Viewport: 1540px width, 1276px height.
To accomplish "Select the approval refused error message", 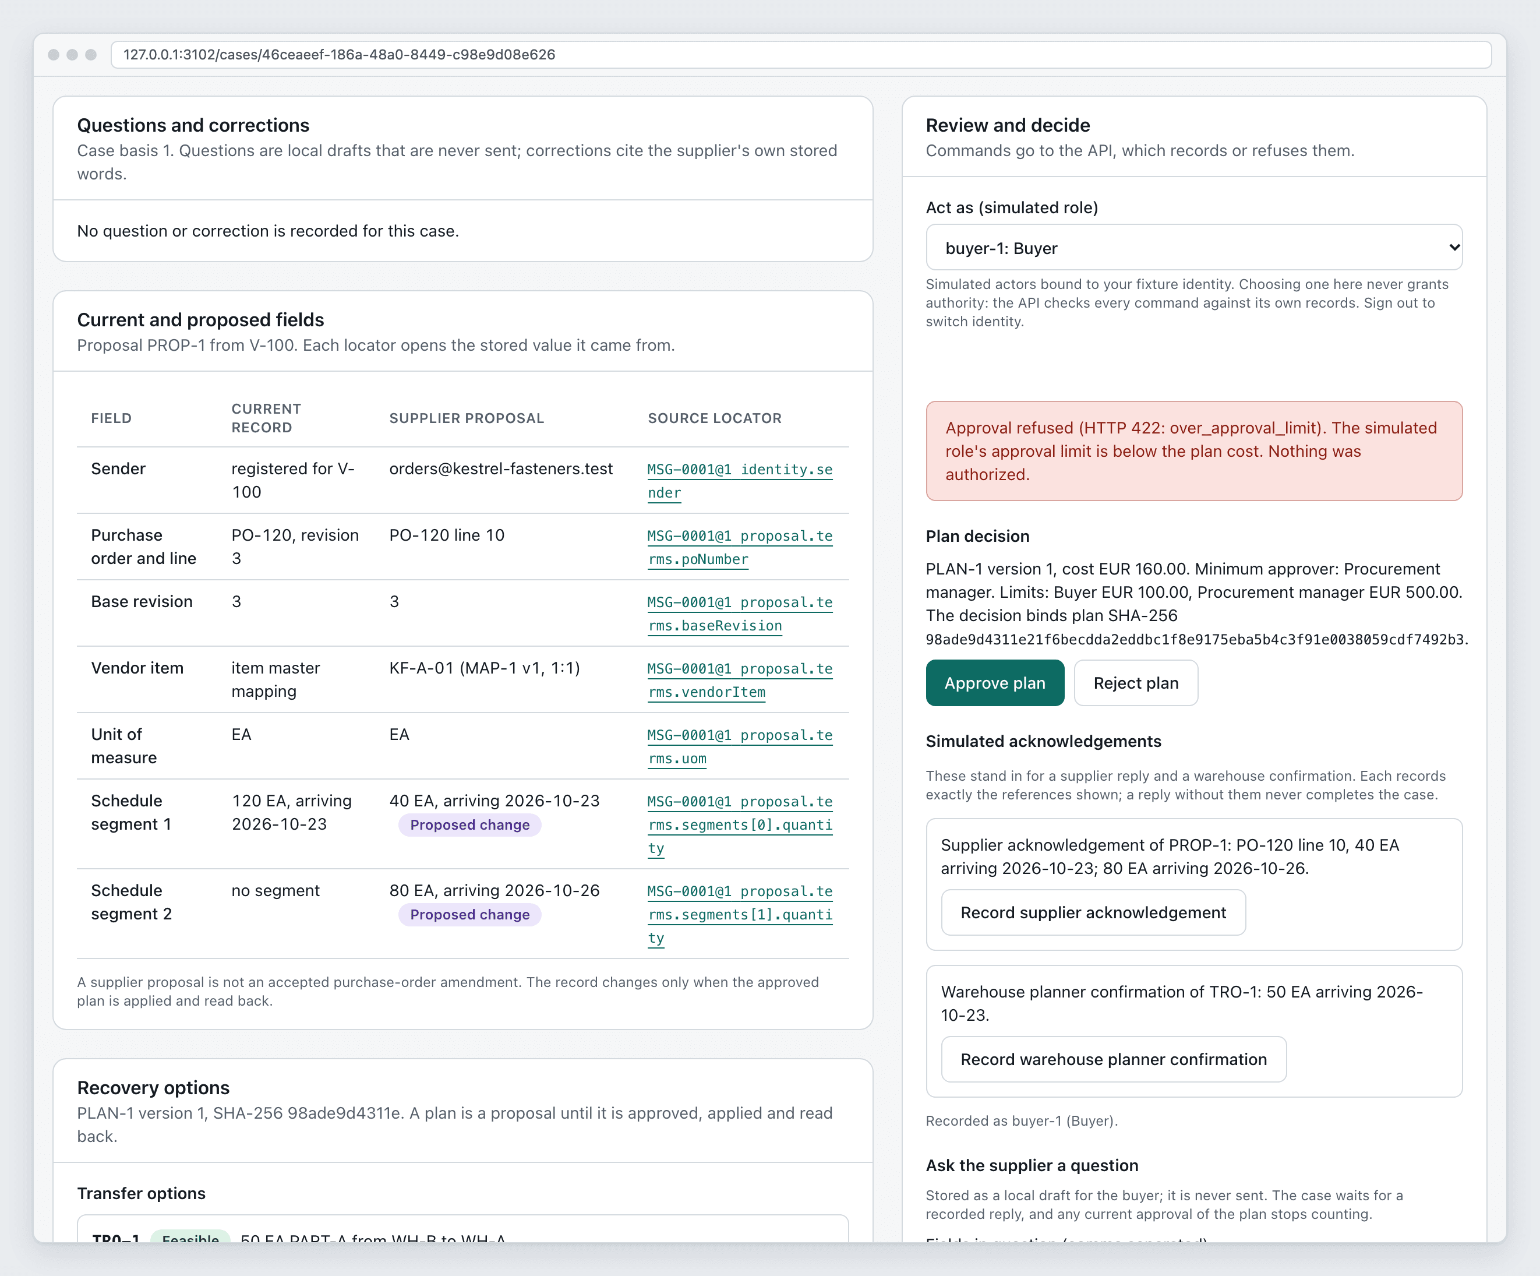I will [x=1194, y=450].
